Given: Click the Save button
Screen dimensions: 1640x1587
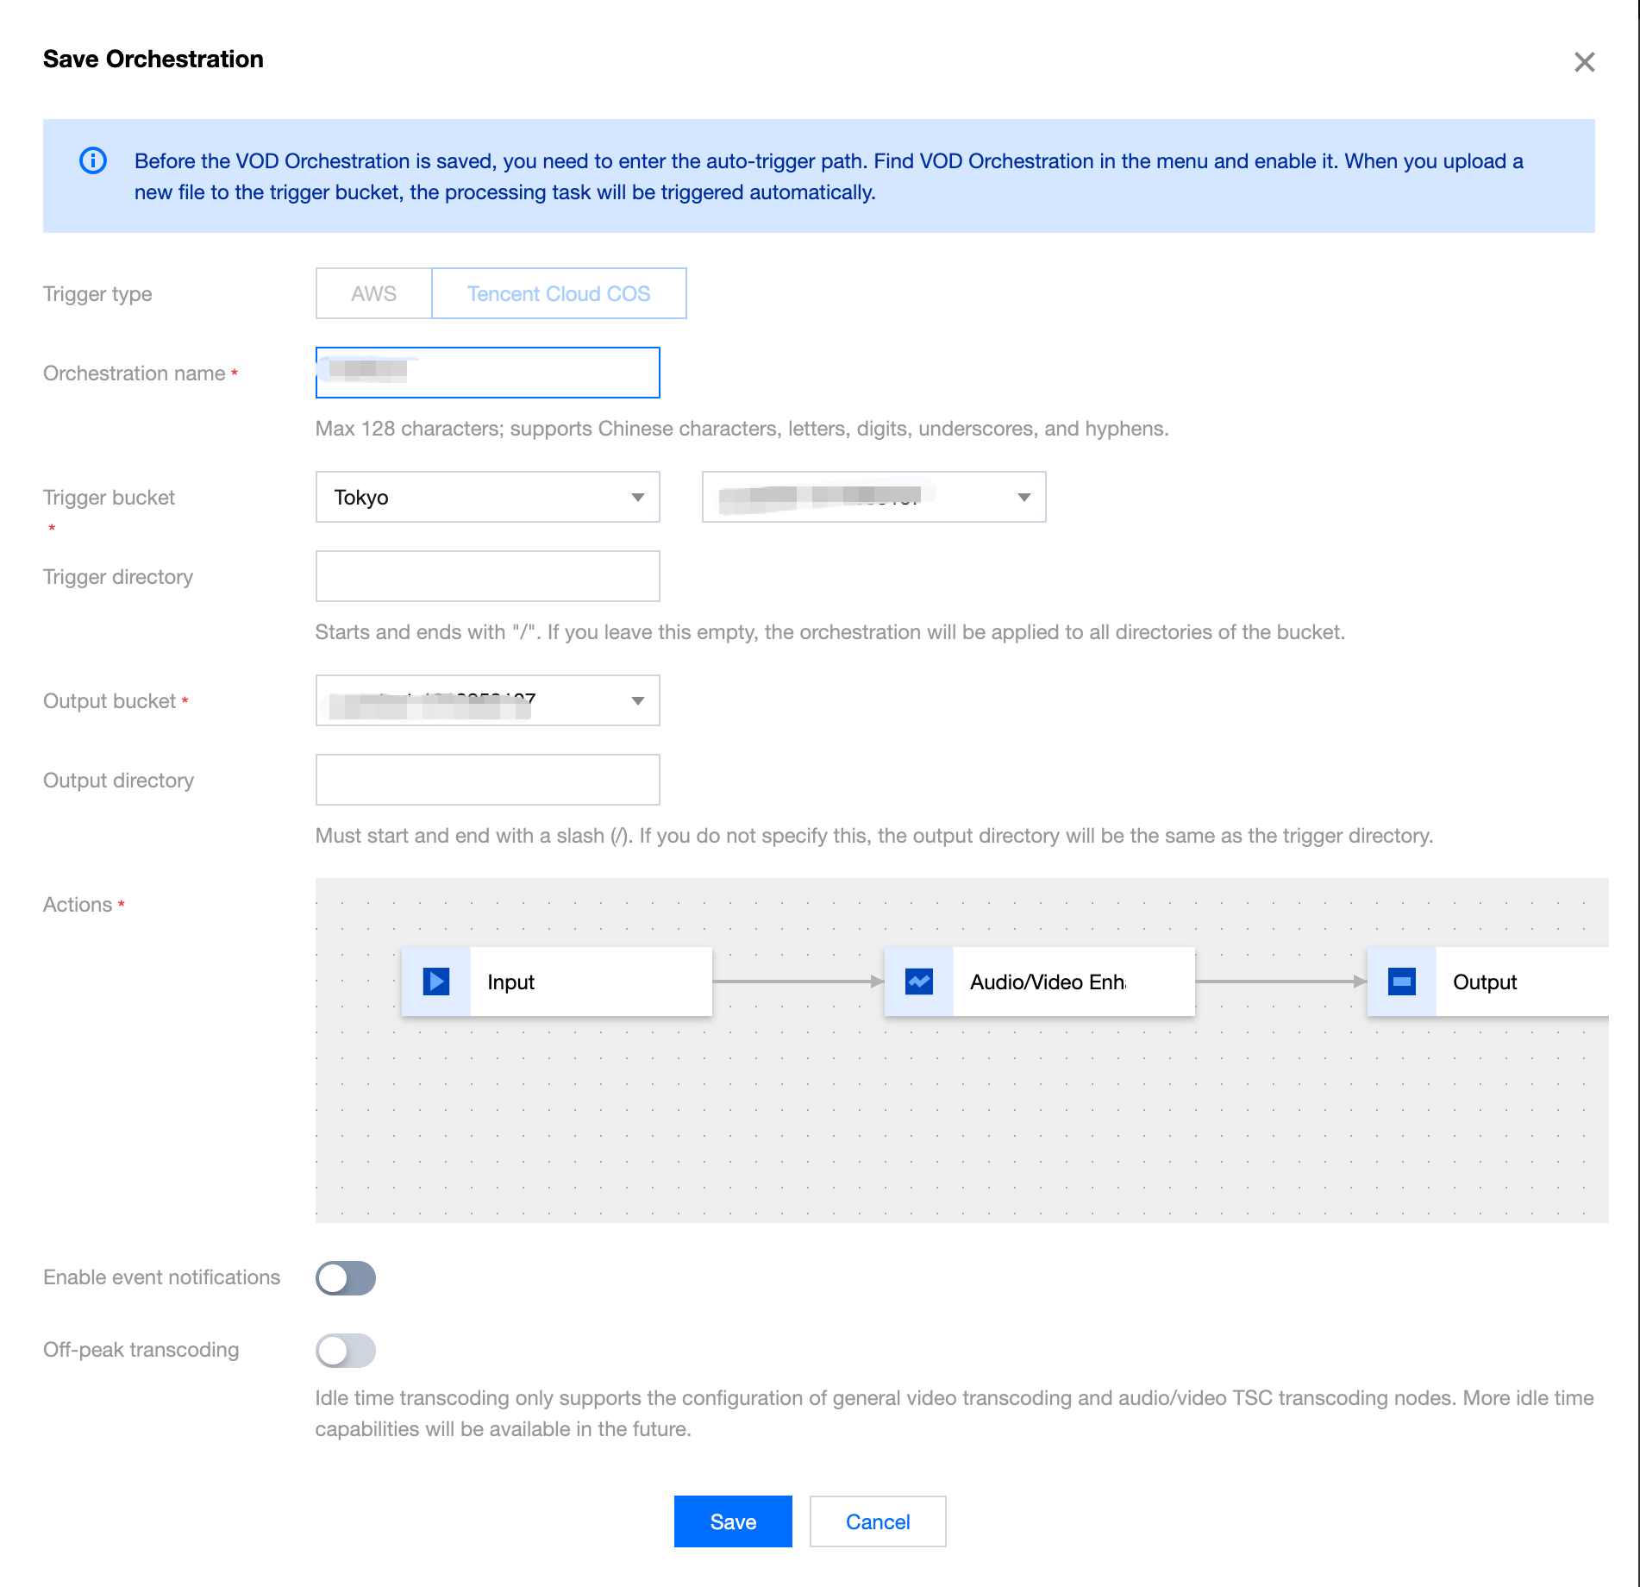Looking at the screenshot, I should click(733, 1522).
